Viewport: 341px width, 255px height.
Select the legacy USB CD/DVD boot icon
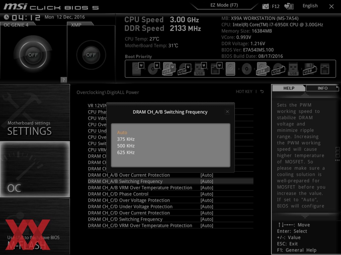click(278, 69)
